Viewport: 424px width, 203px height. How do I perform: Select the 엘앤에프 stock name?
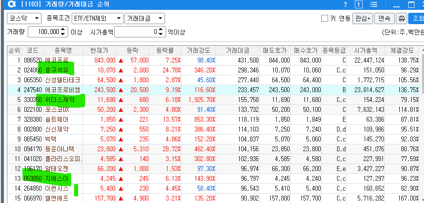tap(56, 199)
